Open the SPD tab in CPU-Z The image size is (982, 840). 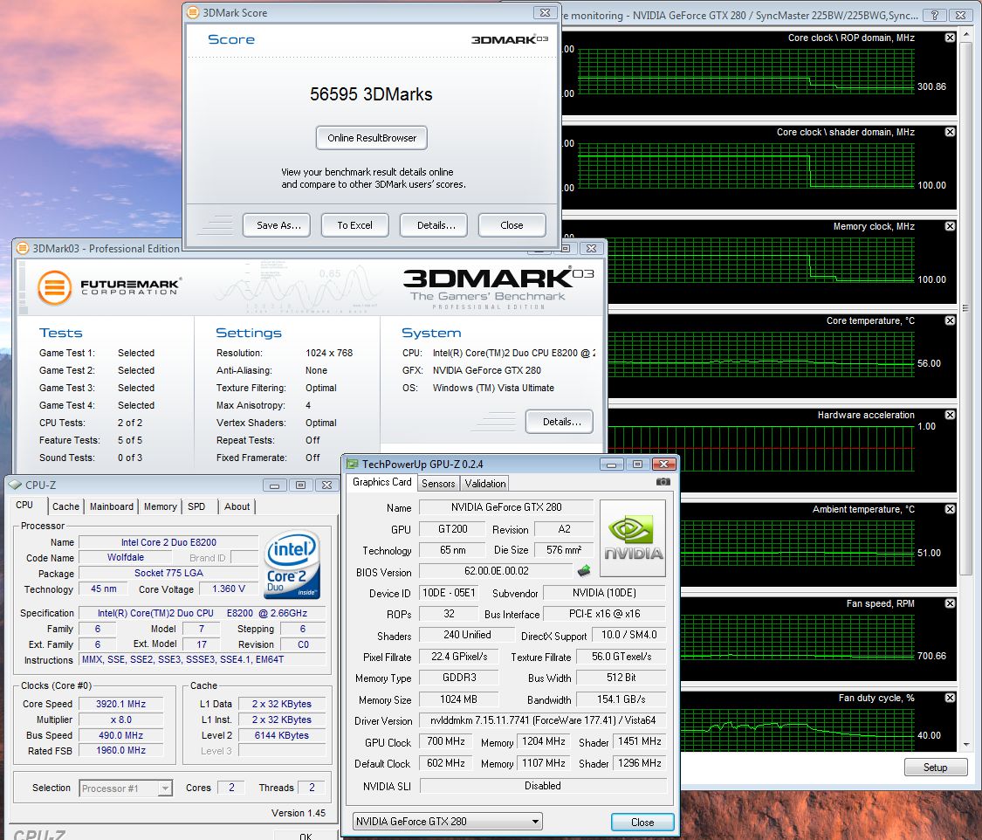tap(196, 506)
